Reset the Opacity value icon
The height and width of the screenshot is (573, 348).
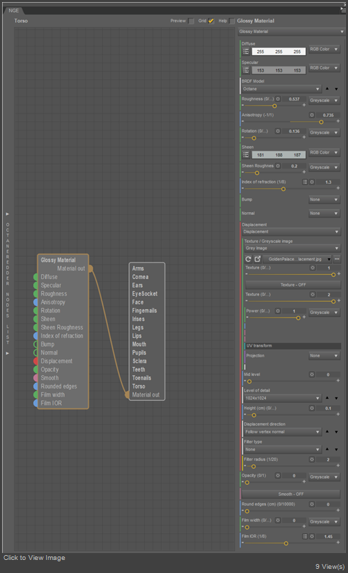tap(278, 476)
